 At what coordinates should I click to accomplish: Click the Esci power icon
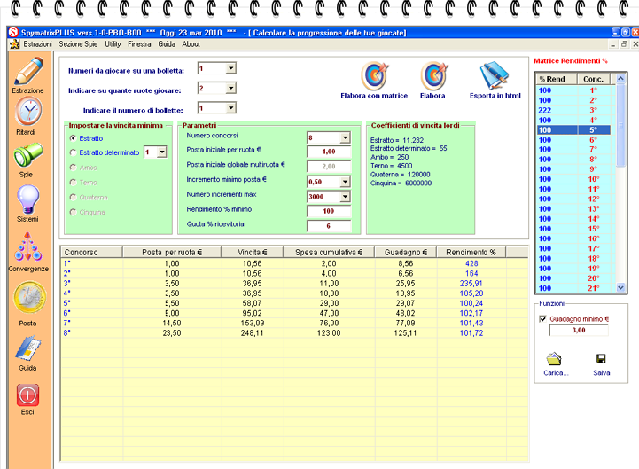[x=27, y=395]
